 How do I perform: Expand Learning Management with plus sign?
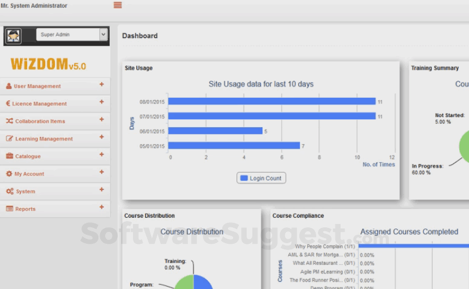click(x=102, y=137)
